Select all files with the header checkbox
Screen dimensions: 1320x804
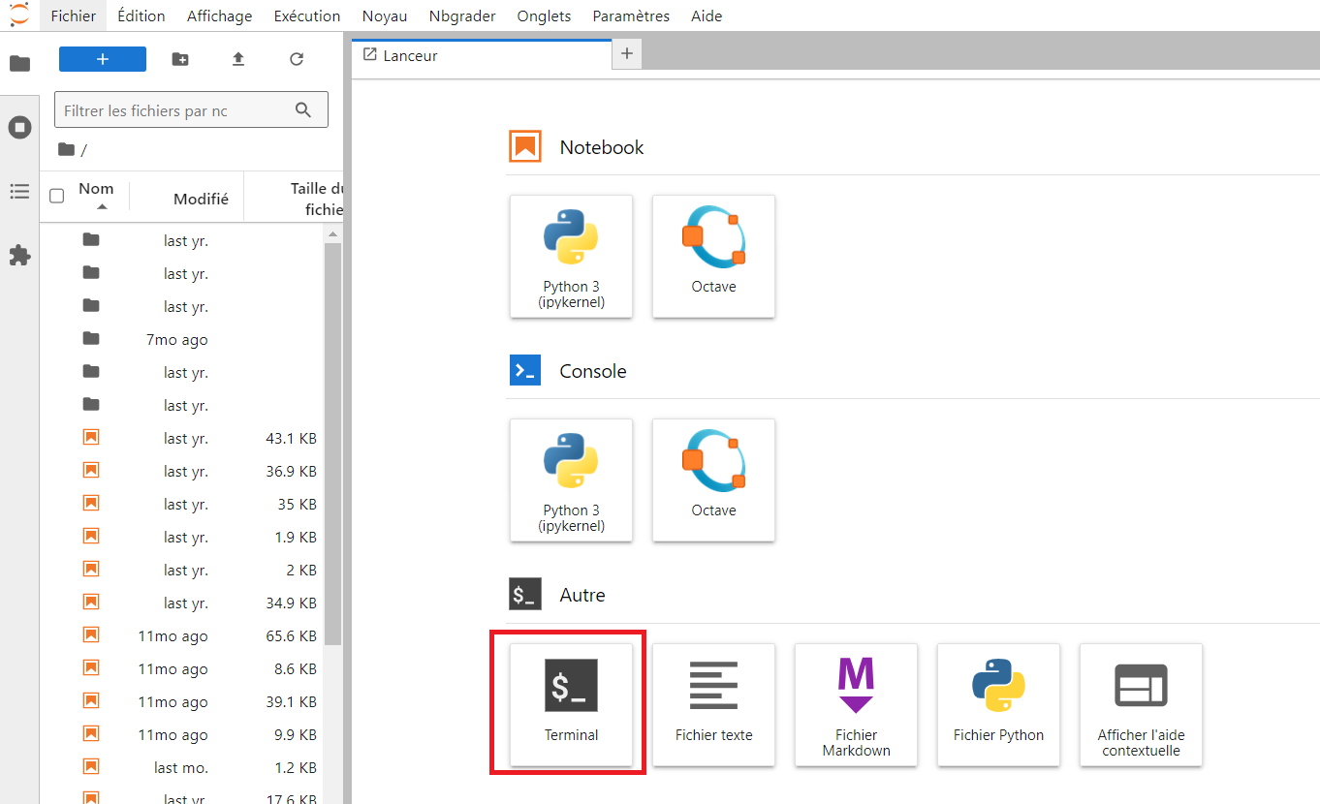coord(56,196)
